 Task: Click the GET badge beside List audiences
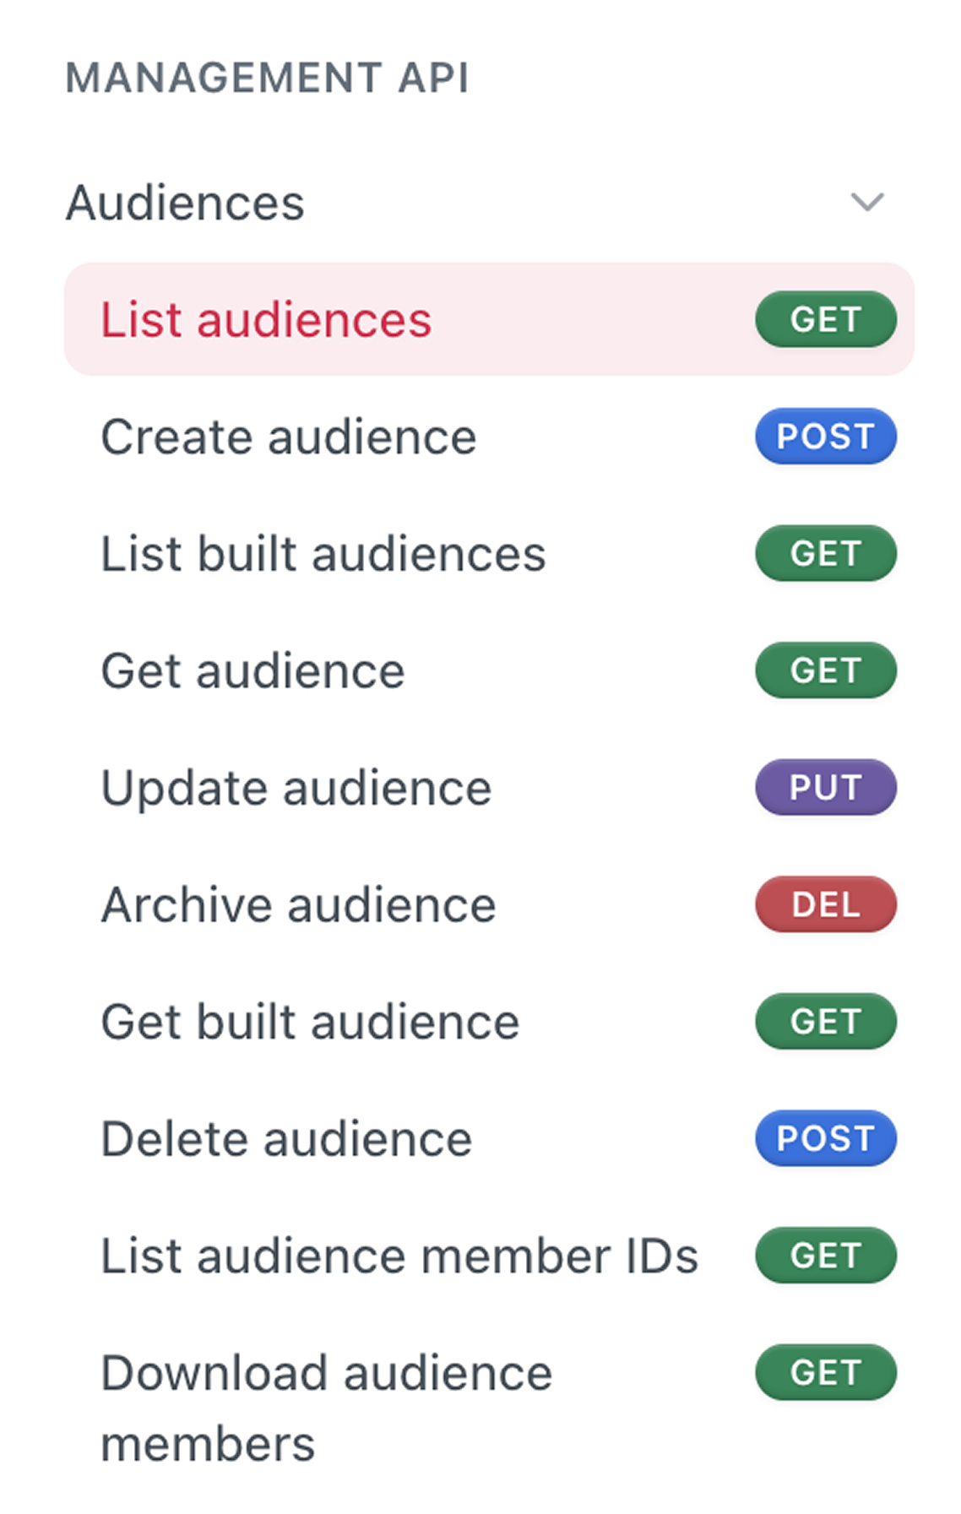825,319
